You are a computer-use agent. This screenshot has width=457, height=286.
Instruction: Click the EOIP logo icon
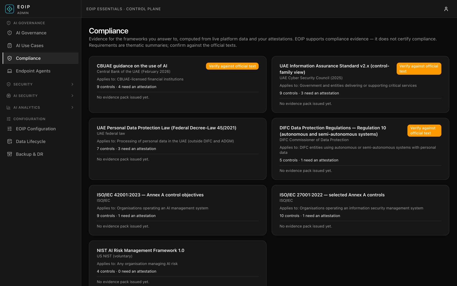(x=9, y=9)
